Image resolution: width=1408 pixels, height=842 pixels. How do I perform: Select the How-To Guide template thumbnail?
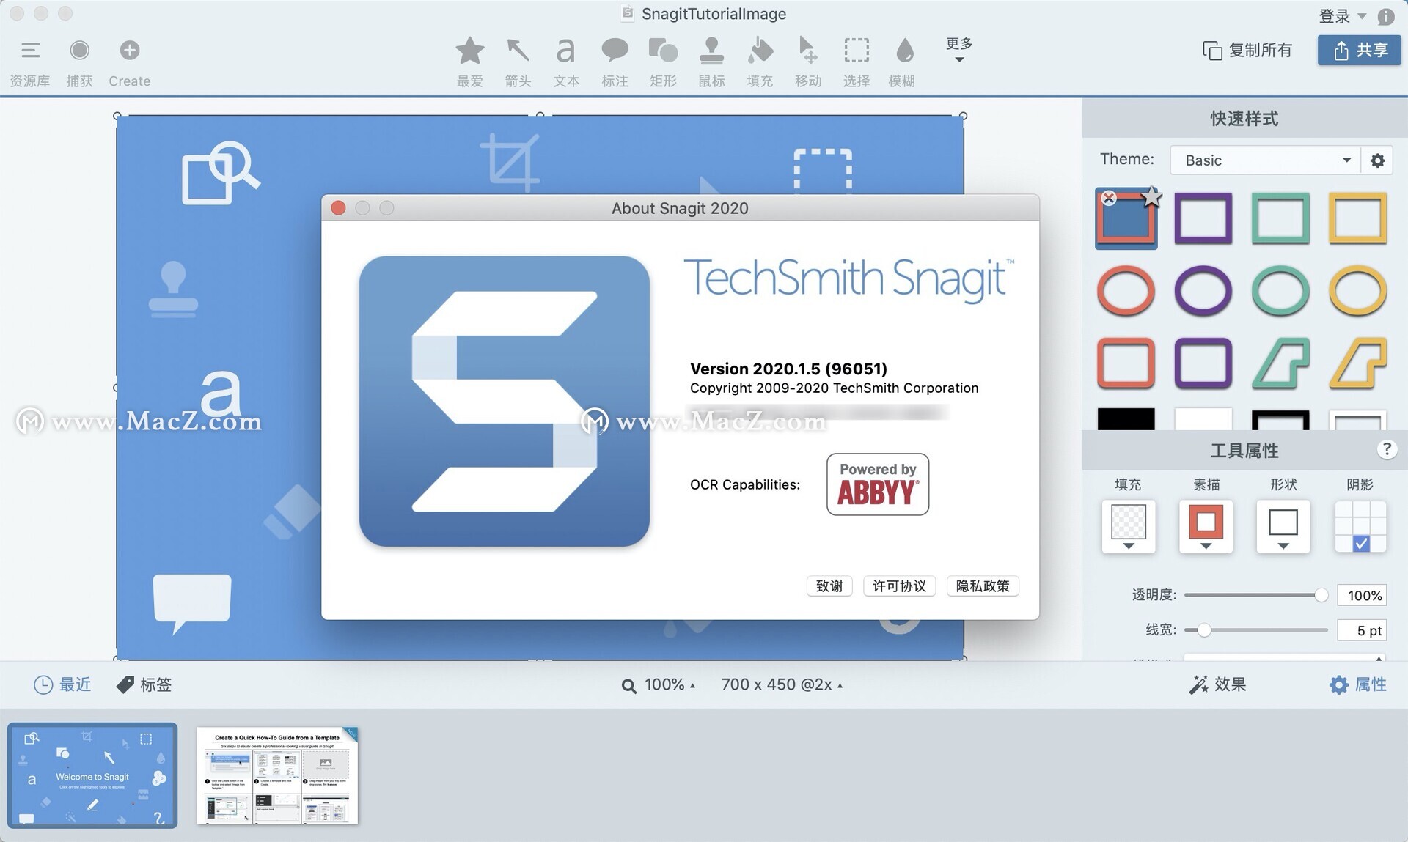click(277, 775)
